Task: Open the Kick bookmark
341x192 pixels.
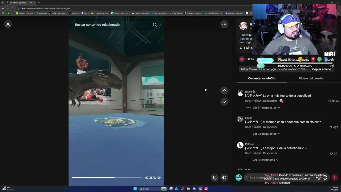Action: point(11,13)
